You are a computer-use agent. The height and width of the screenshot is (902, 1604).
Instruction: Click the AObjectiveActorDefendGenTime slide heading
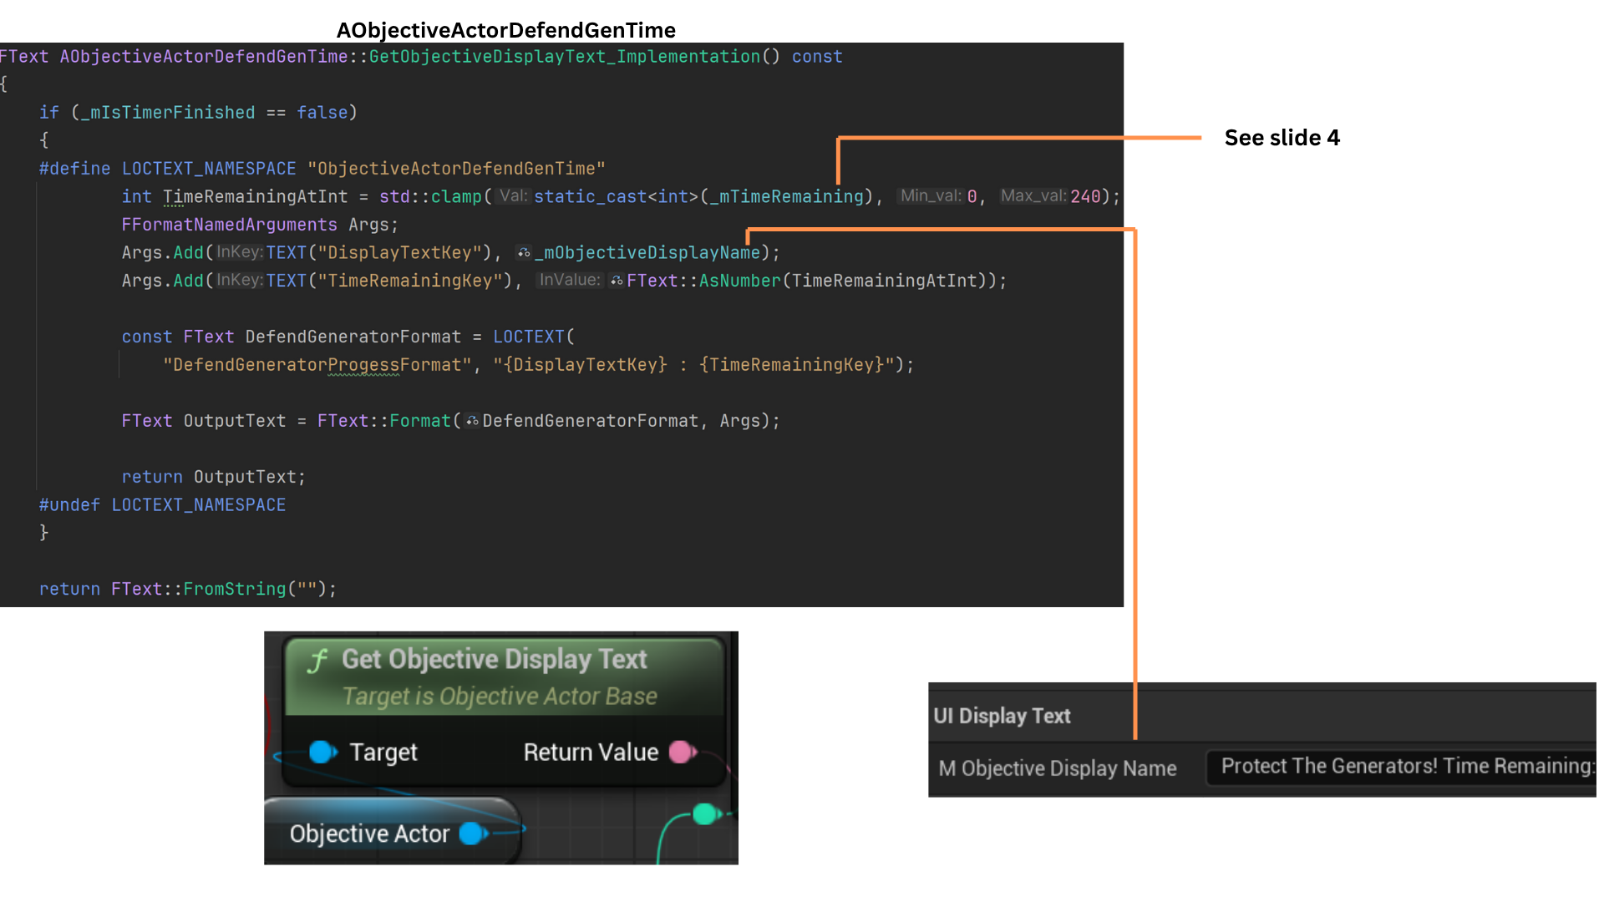[x=505, y=30]
